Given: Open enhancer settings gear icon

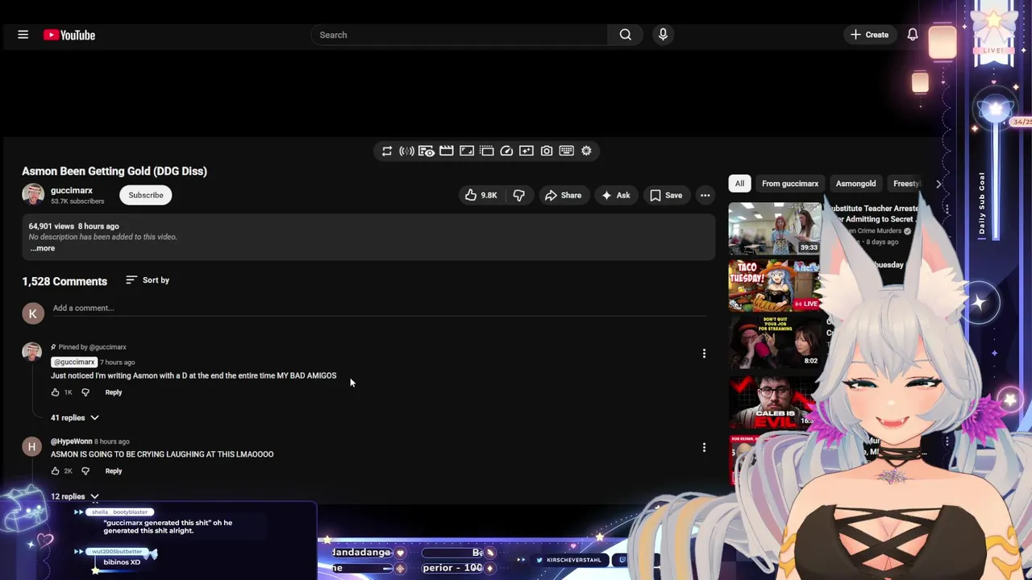Looking at the screenshot, I should (x=586, y=151).
